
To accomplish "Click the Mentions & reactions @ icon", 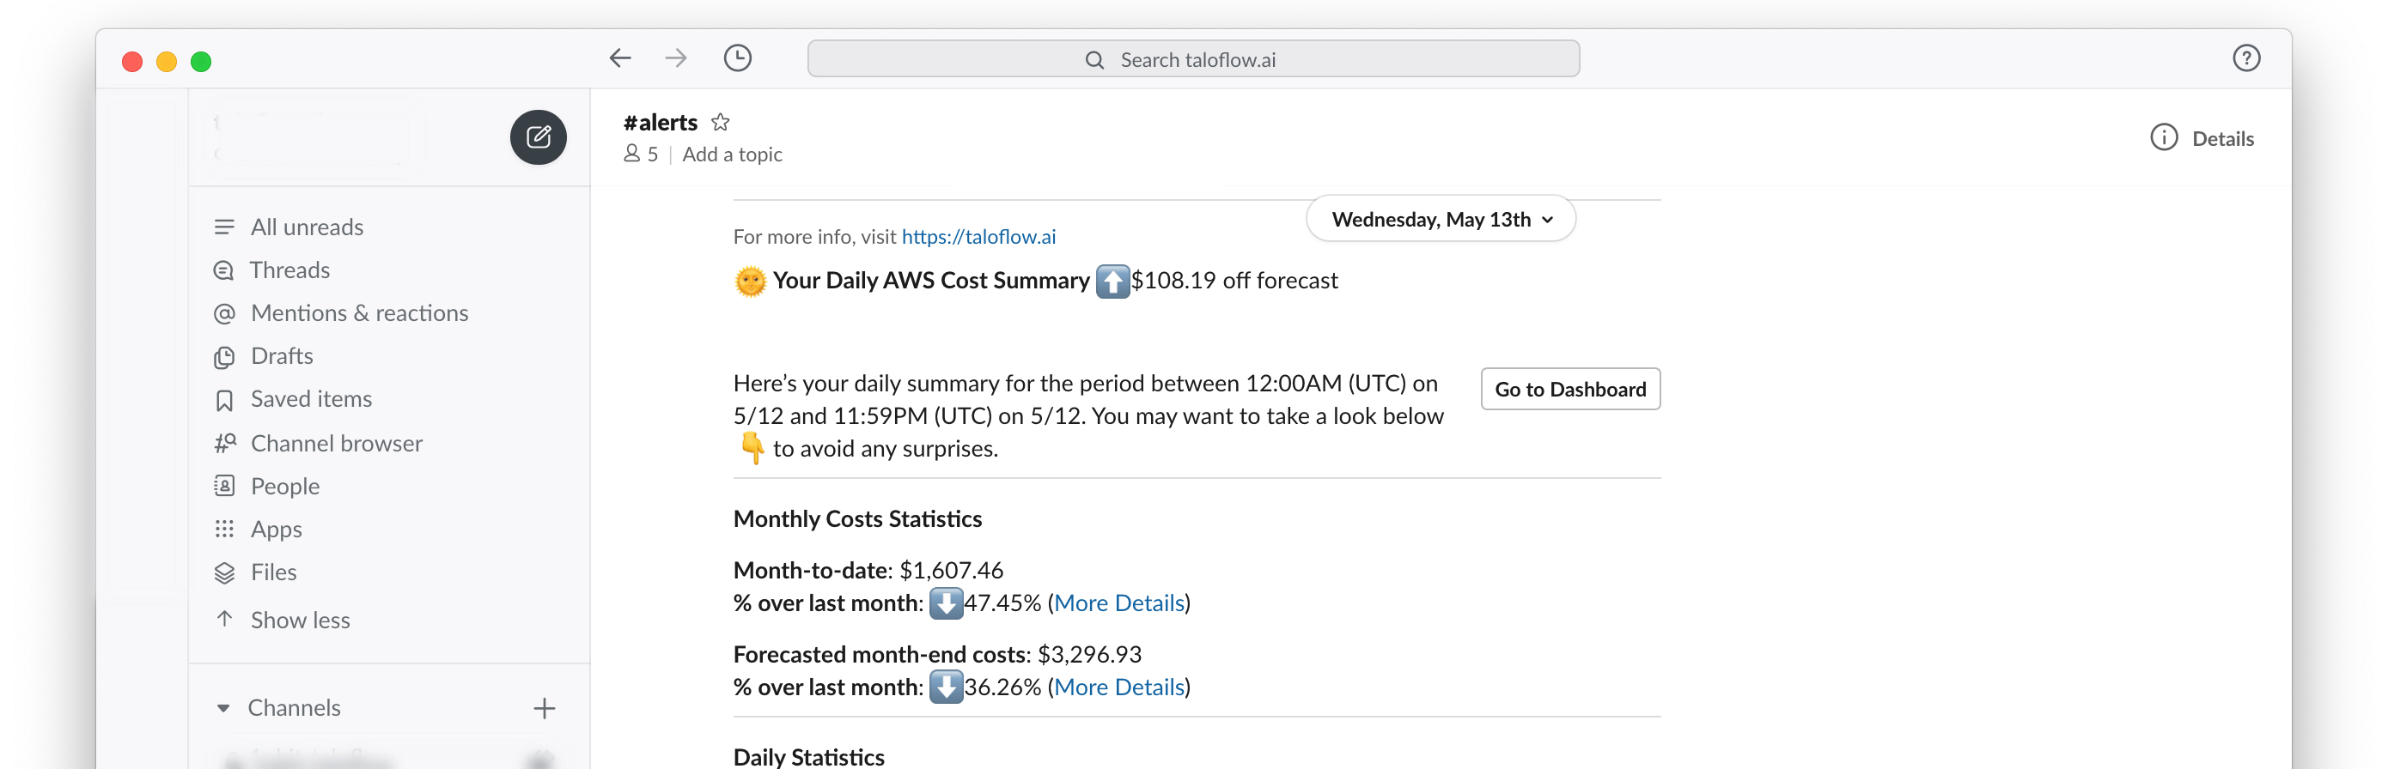I will click(223, 313).
